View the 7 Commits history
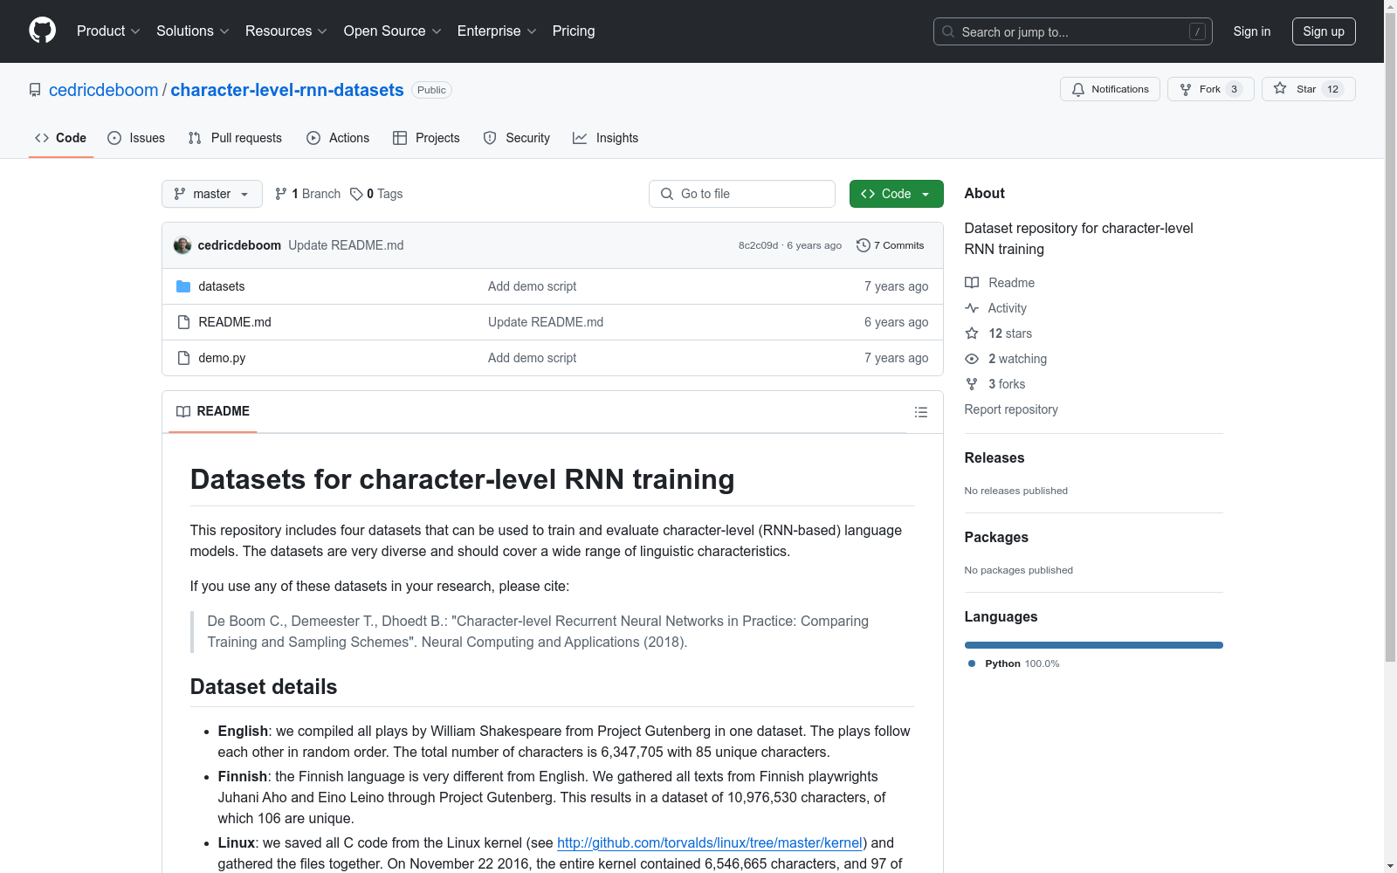Screen dimensions: 1397x873 click(891, 245)
